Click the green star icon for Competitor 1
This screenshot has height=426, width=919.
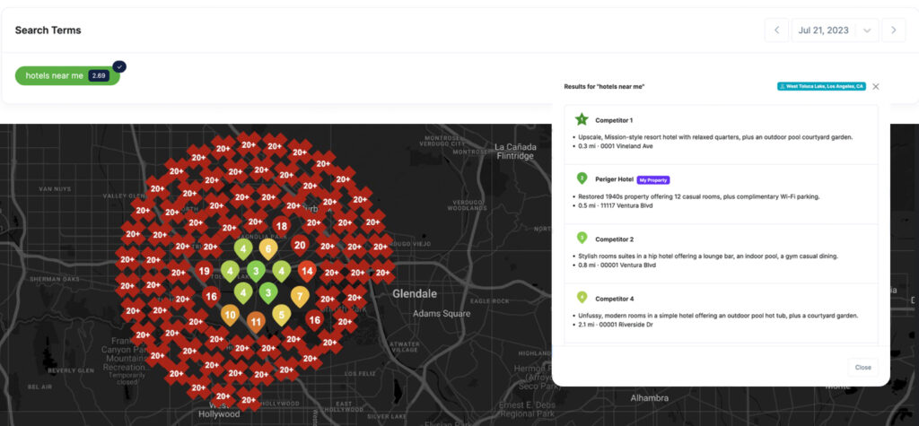coord(582,119)
